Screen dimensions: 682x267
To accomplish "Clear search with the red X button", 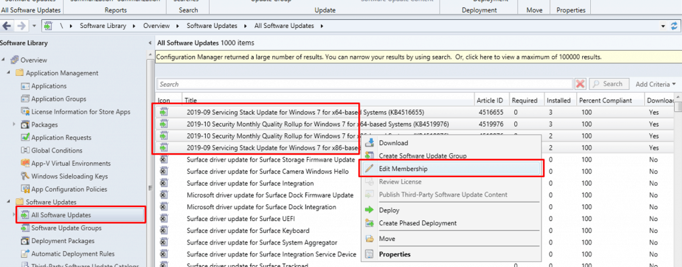I will [580, 84].
